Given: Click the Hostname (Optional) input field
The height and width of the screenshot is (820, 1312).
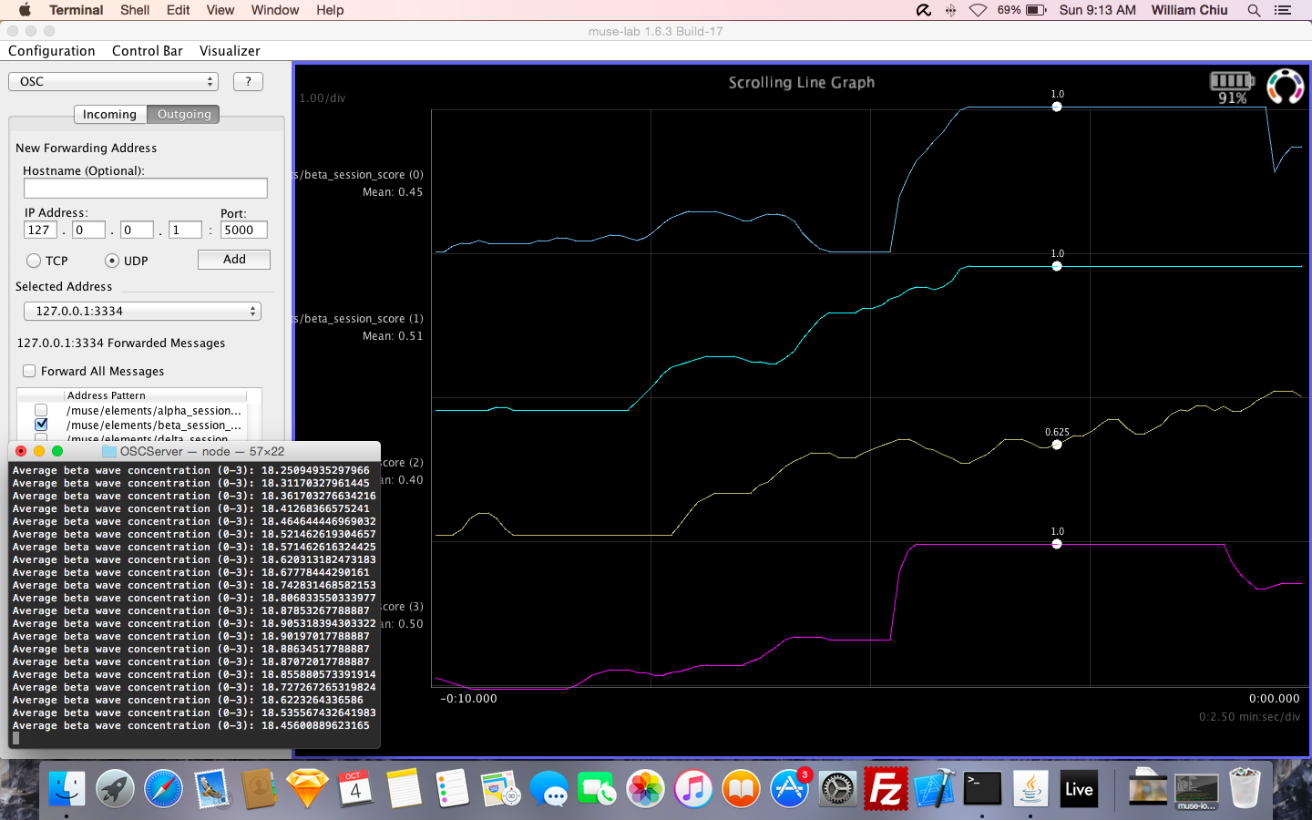Looking at the screenshot, I should pyautogui.click(x=146, y=188).
